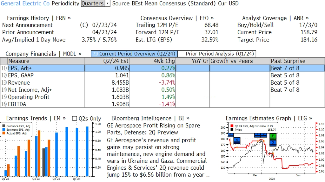Image resolution: width=325 pixels, height=182 pixels.
Task: Click the black Price legend swatch
Action: coord(232,130)
